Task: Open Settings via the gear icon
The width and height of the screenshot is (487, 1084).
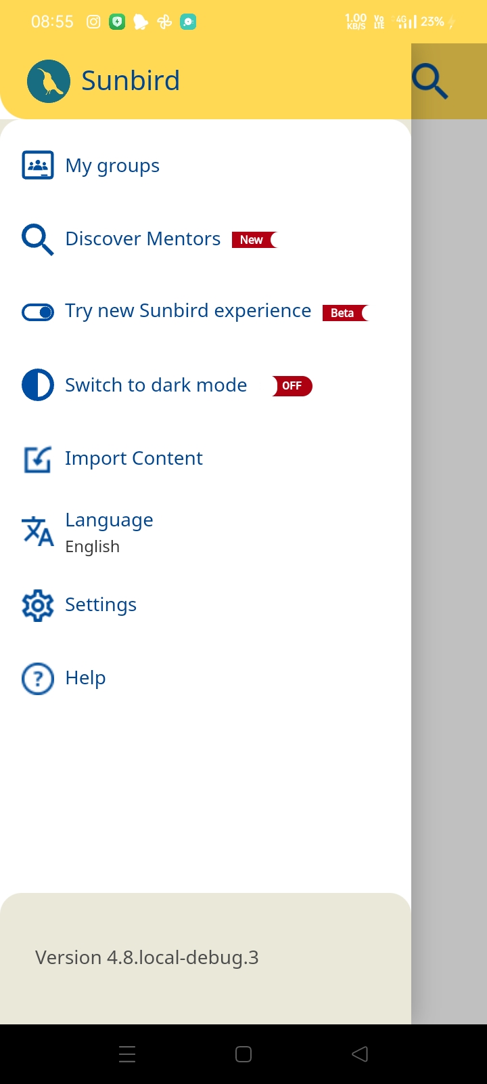Action: click(x=38, y=605)
